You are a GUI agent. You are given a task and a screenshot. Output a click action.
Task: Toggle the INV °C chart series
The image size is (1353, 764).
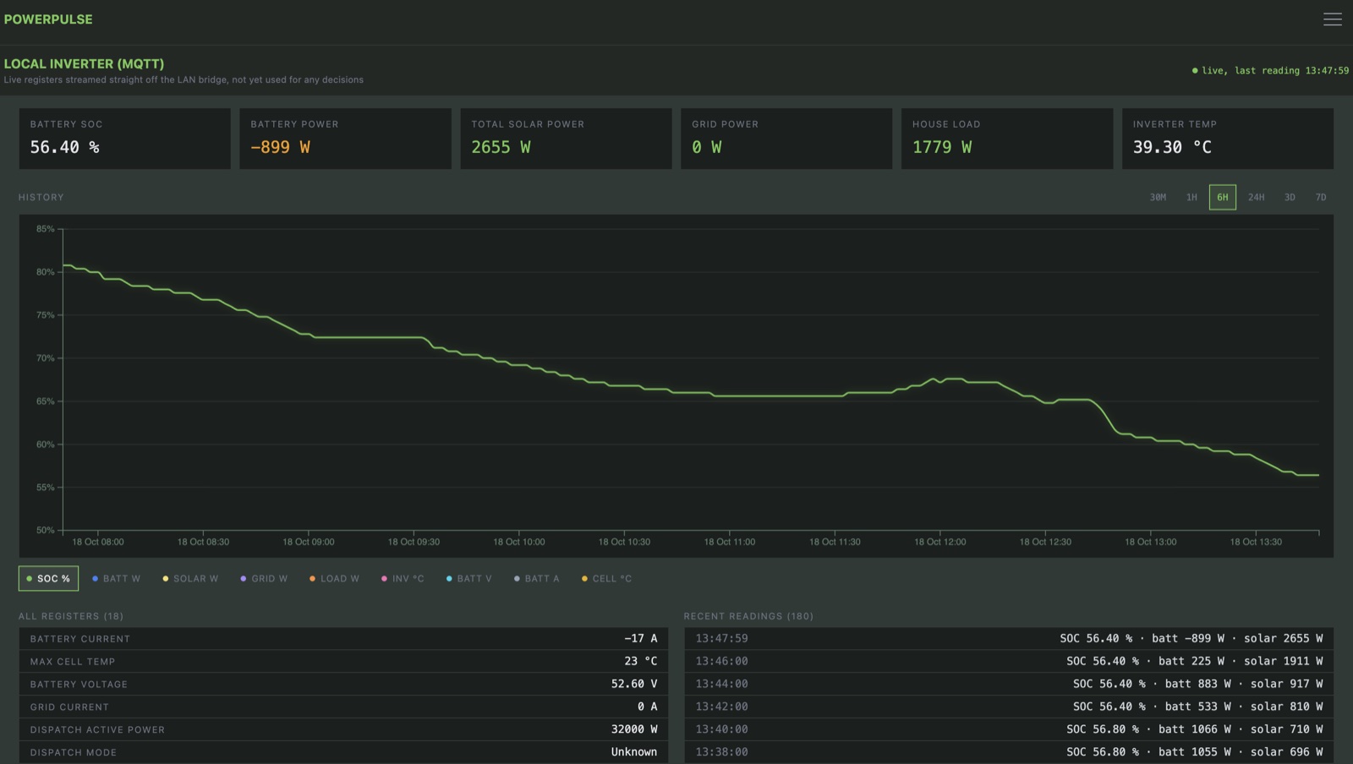pos(403,579)
